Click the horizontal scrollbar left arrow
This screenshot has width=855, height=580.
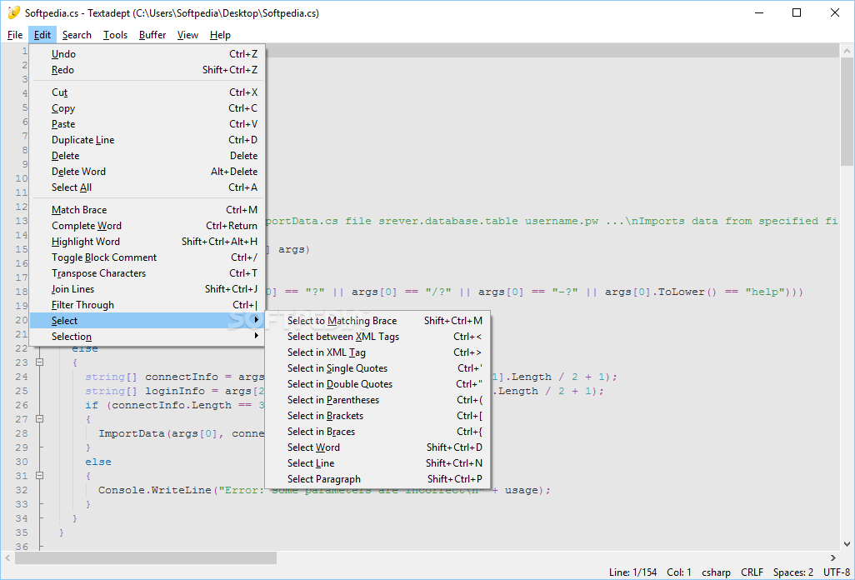[x=7, y=558]
